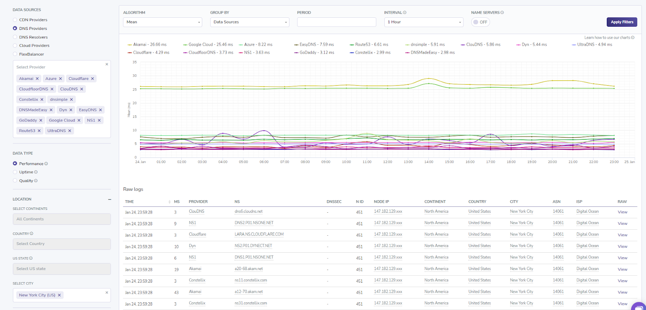
Task: Remove the Akamai provider tag
Action: tap(37, 79)
